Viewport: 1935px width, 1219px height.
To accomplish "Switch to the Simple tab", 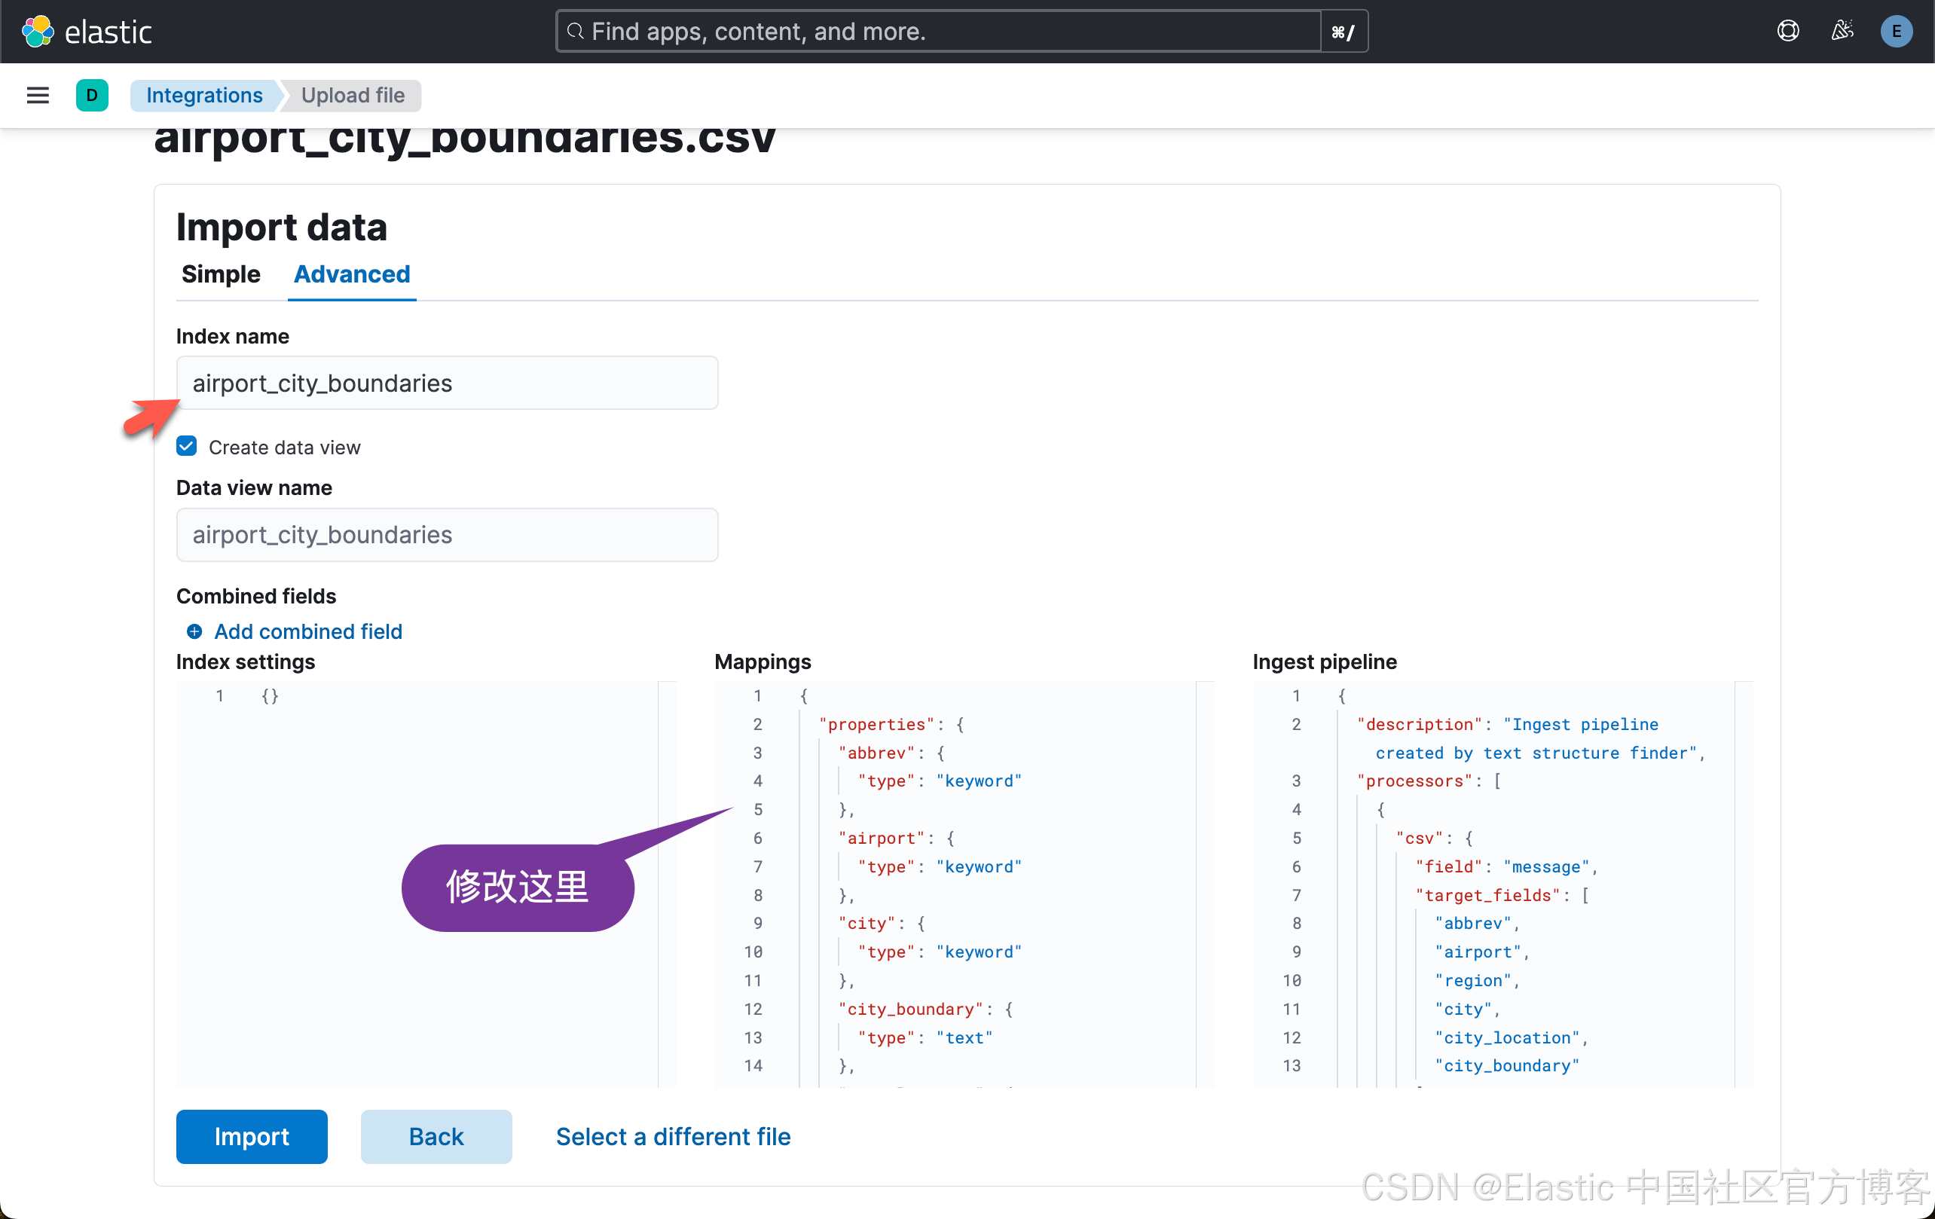I will pyautogui.click(x=220, y=275).
